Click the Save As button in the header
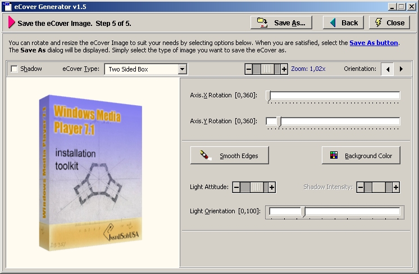Image resolution: width=419 pixels, height=274 pixels. click(x=281, y=23)
